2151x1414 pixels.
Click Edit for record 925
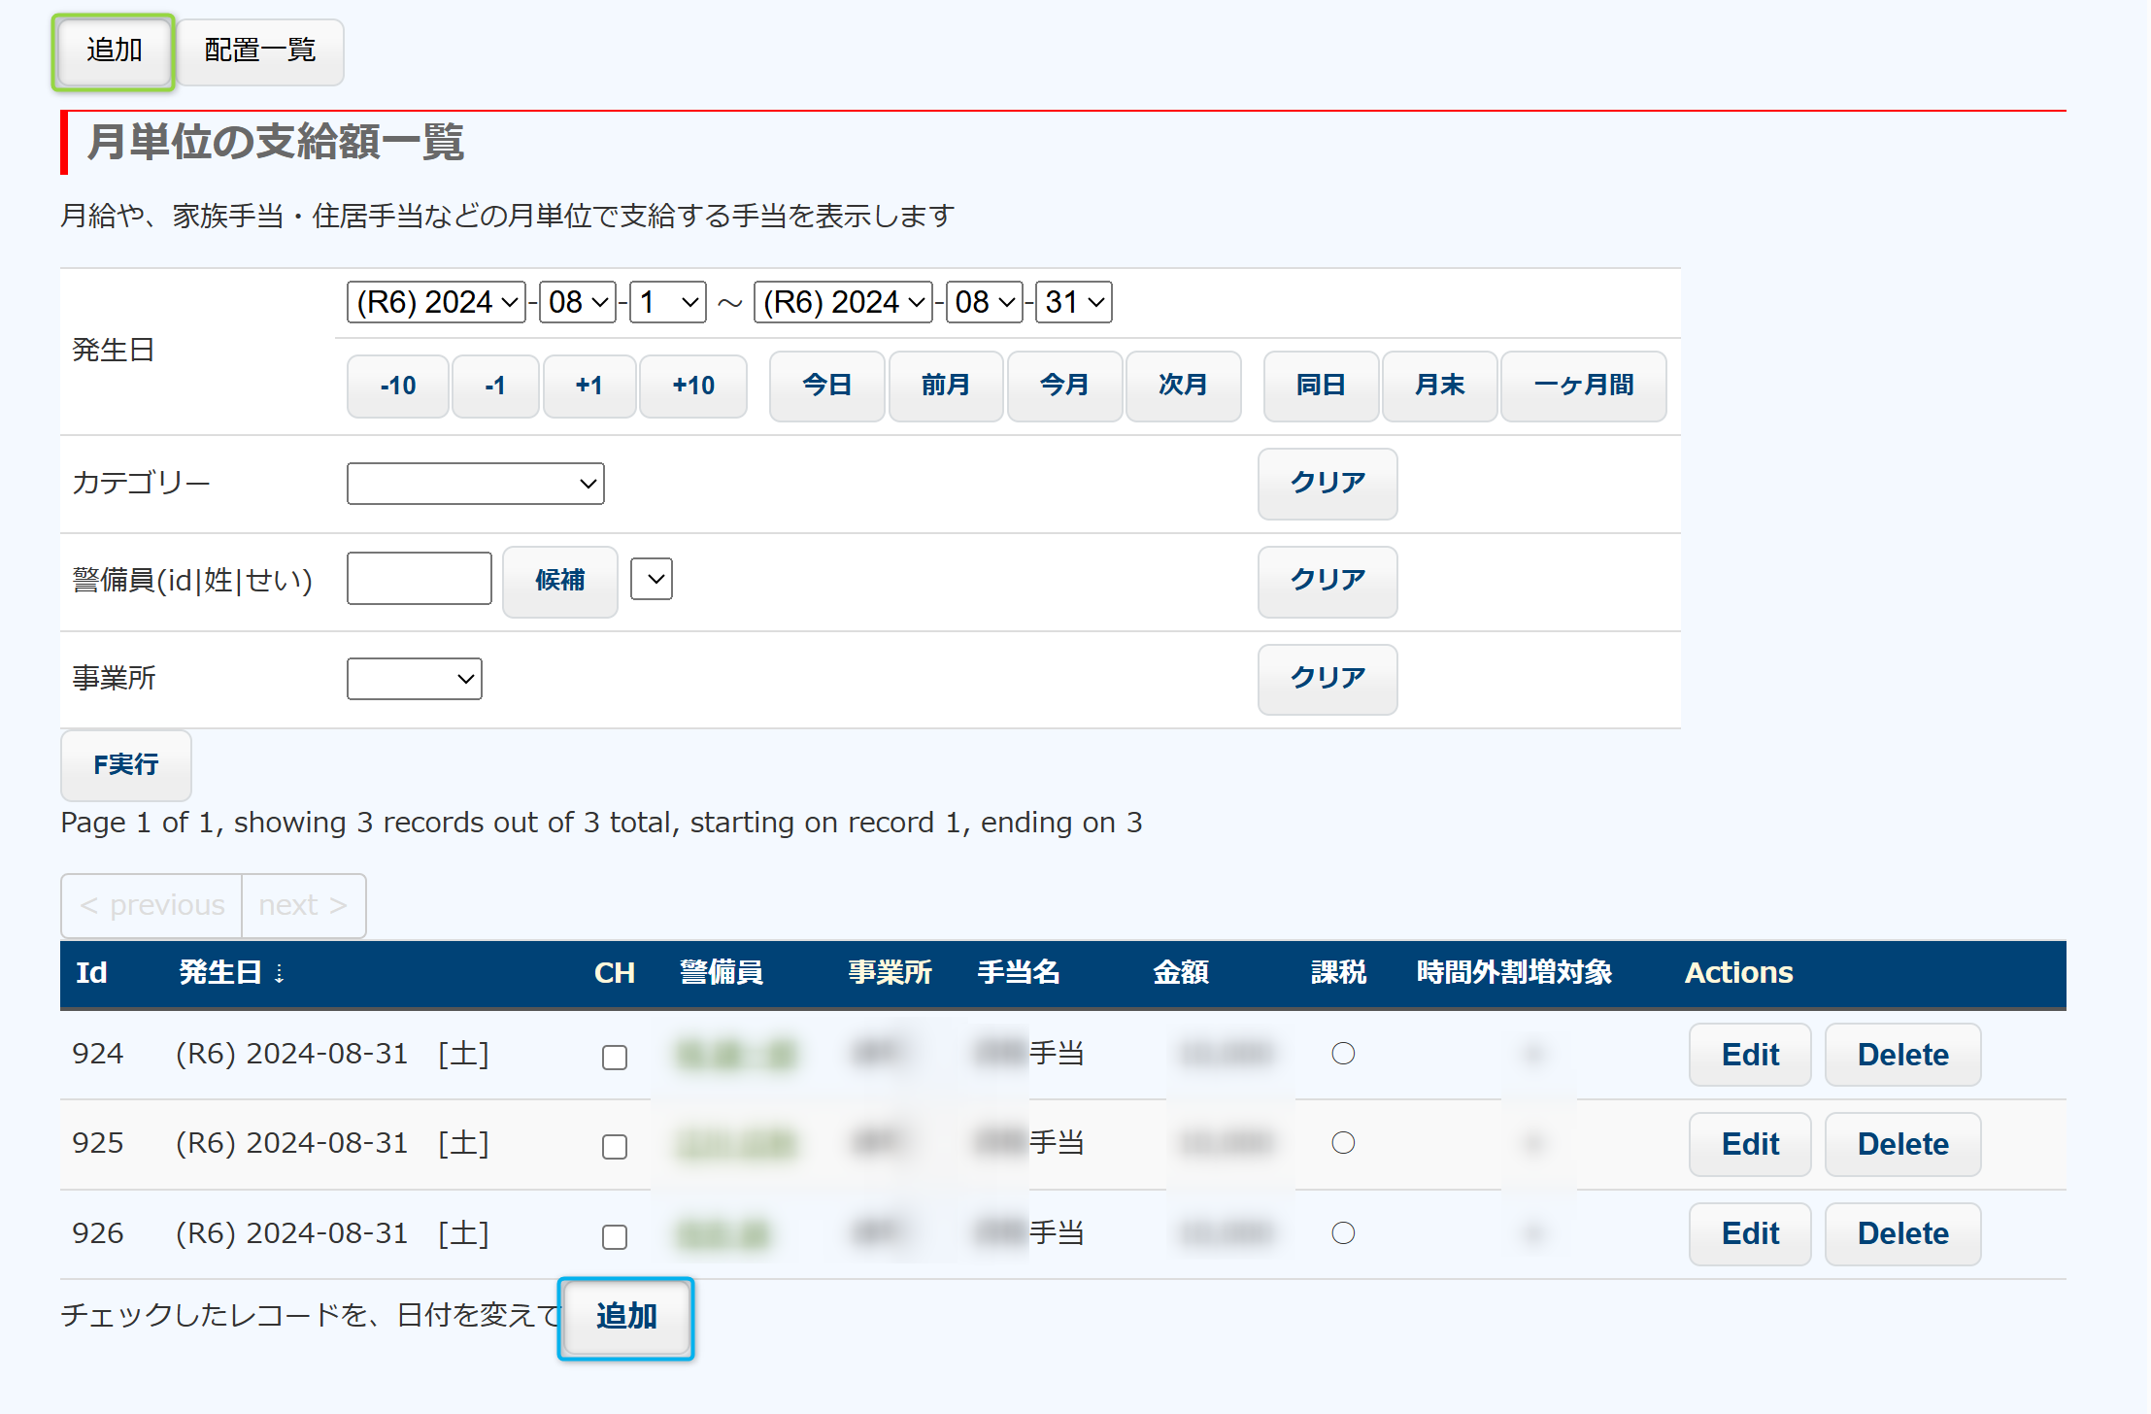point(1749,1144)
